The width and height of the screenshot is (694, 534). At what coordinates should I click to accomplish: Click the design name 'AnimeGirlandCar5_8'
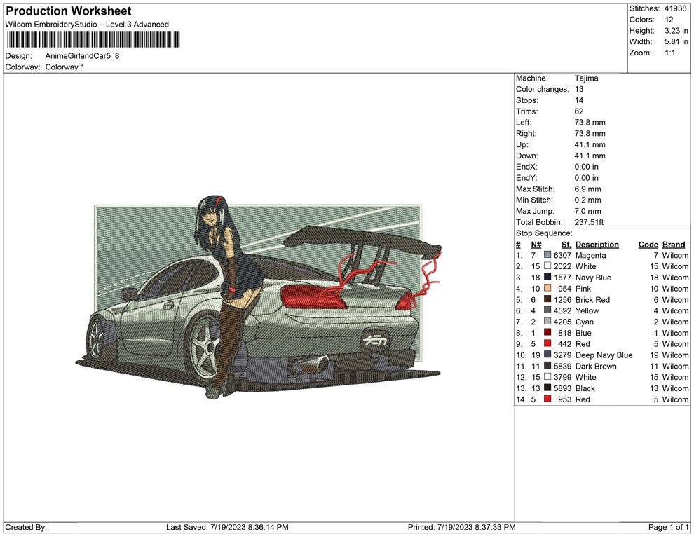click(82, 56)
